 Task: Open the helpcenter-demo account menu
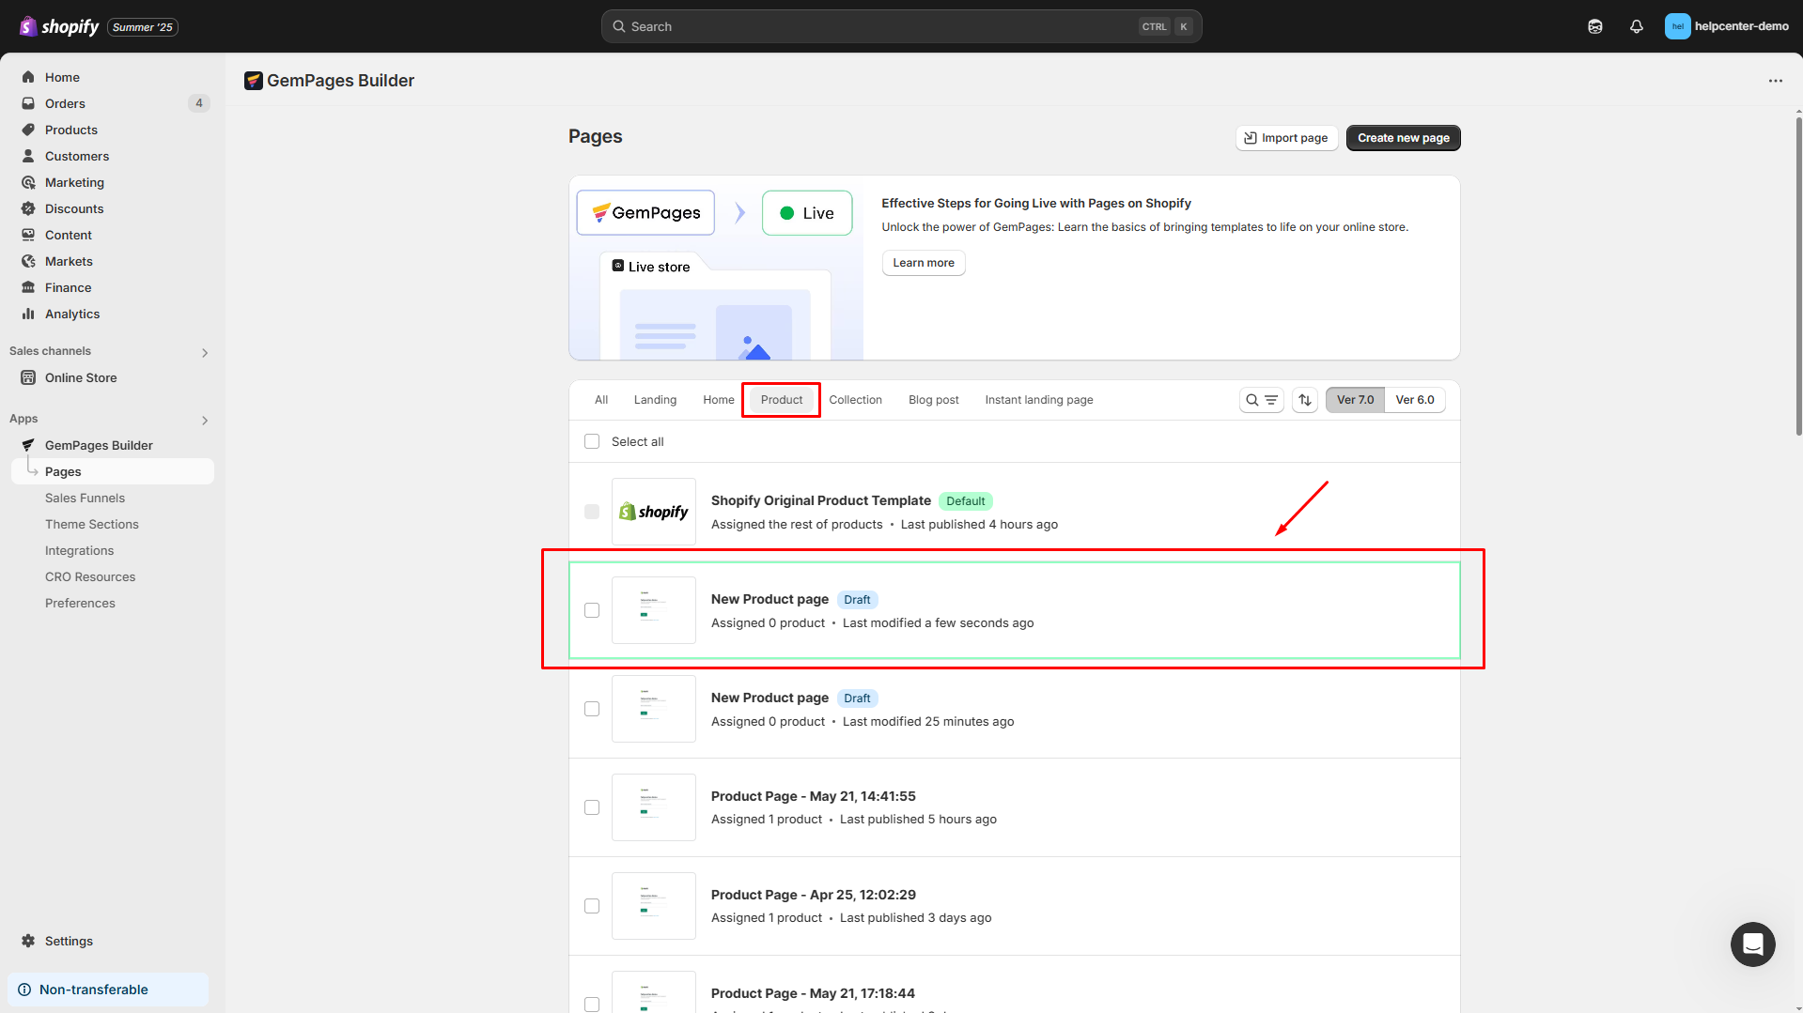click(1727, 26)
